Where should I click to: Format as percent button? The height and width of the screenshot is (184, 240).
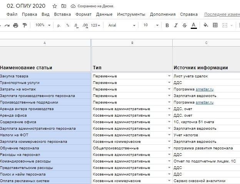(x=68, y=25)
